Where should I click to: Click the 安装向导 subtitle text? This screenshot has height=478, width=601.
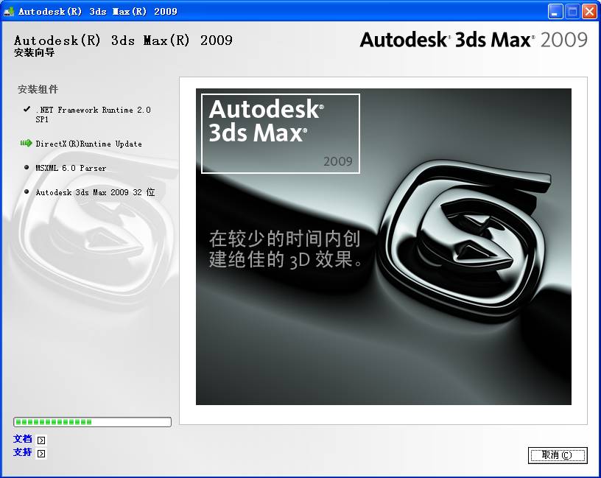34,52
